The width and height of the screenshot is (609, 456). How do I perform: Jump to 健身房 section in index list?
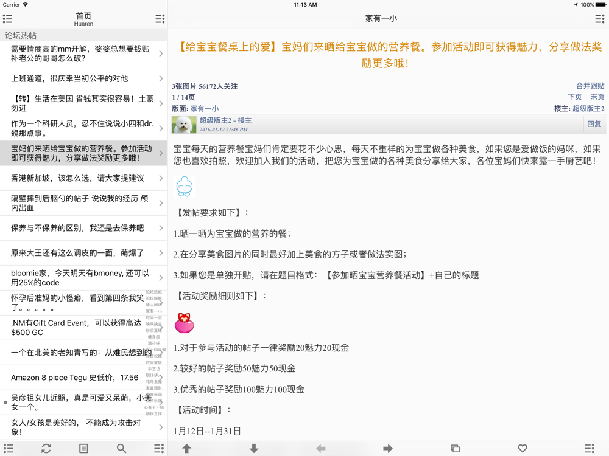[154, 337]
